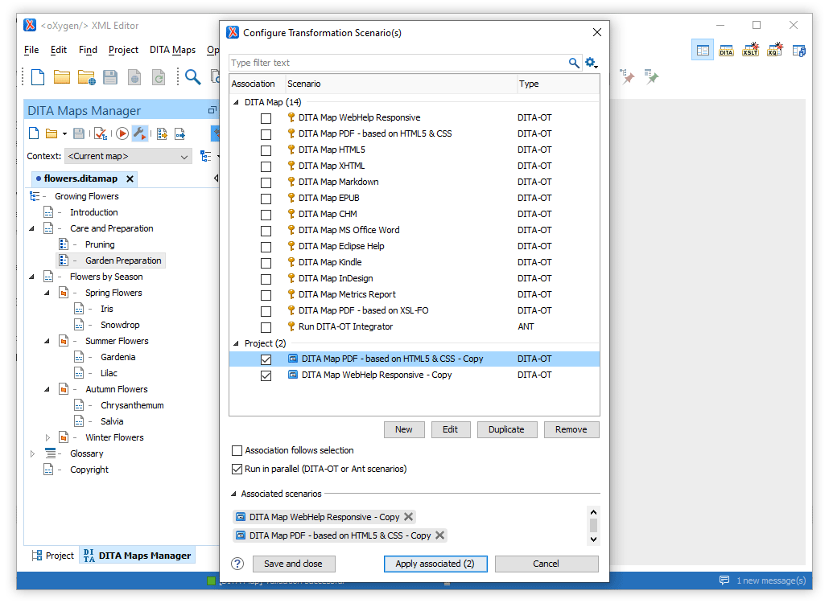Click the Validate and check for completeness icon
The image size is (829, 603).
[101, 133]
